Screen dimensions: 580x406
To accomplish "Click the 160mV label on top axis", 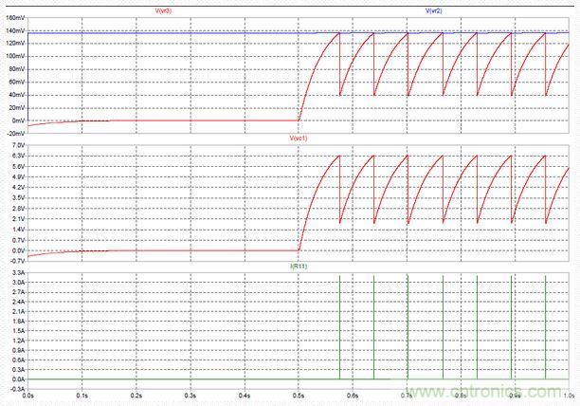I will 15,18.
